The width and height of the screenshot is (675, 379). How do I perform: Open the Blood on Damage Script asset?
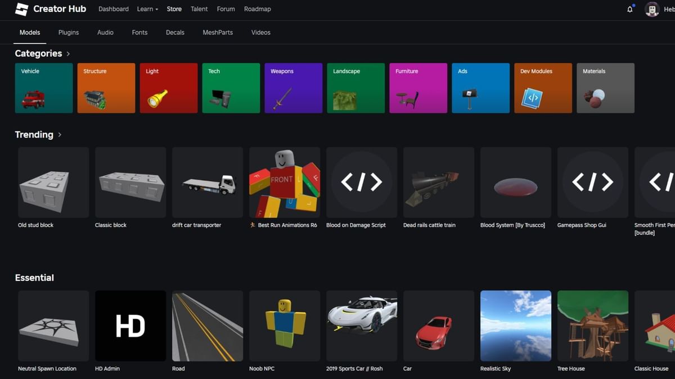coord(362,182)
